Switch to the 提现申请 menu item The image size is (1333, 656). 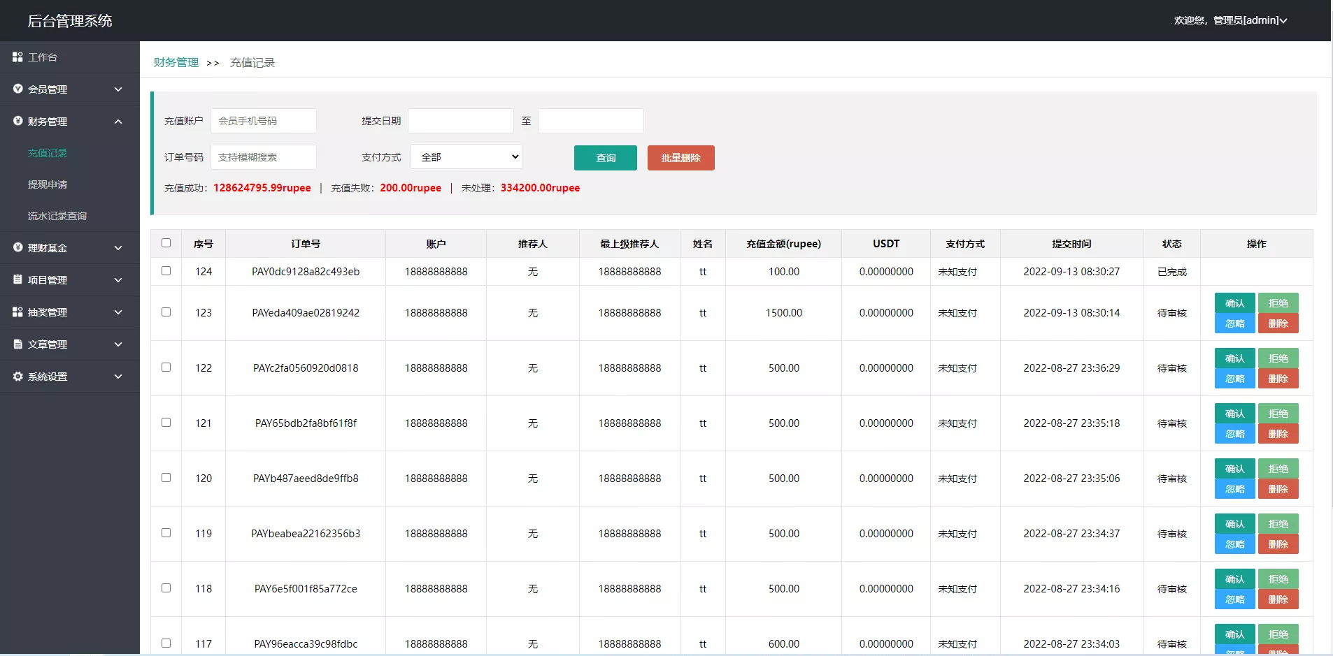coord(48,184)
